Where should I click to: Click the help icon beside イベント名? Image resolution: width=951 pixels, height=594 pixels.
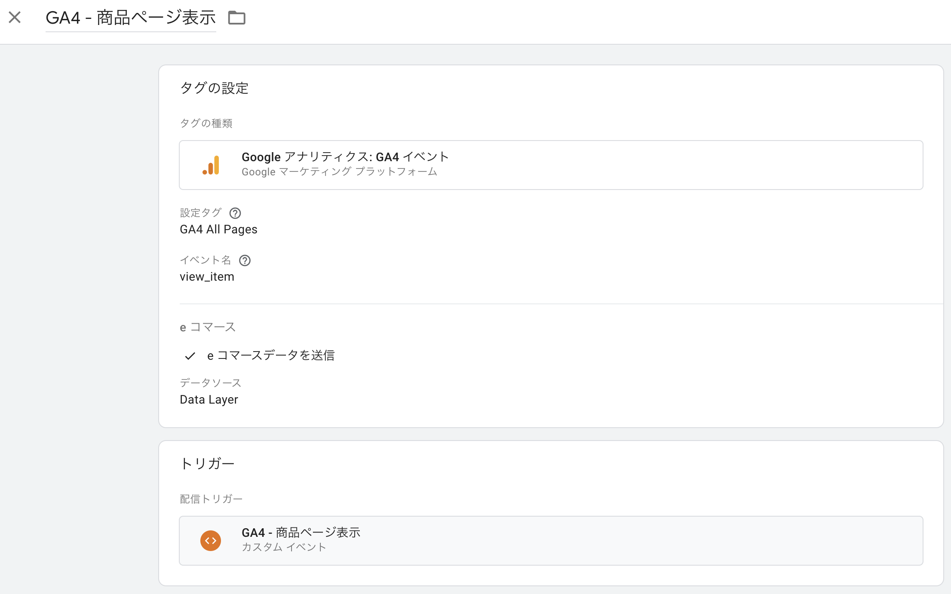(x=245, y=260)
